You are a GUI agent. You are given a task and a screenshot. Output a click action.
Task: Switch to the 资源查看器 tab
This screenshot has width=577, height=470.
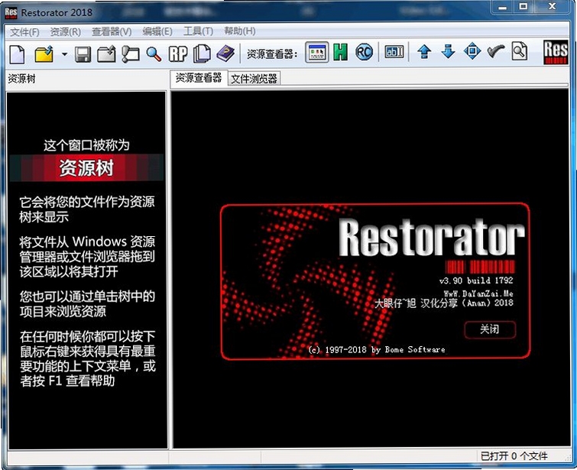click(199, 78)
